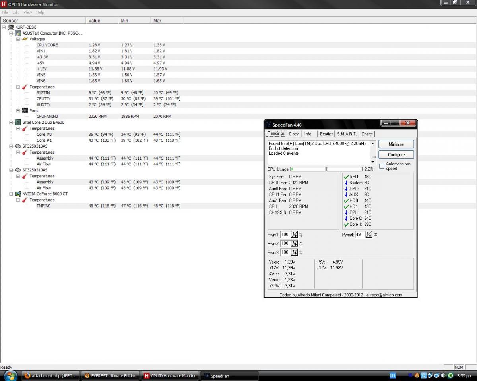
Task: Collapse the KURT-DESK root node
Action: coord(4,27)
